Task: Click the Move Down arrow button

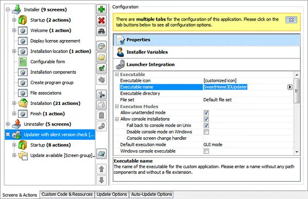Action: pyautogui.click(x=101, y=180)
